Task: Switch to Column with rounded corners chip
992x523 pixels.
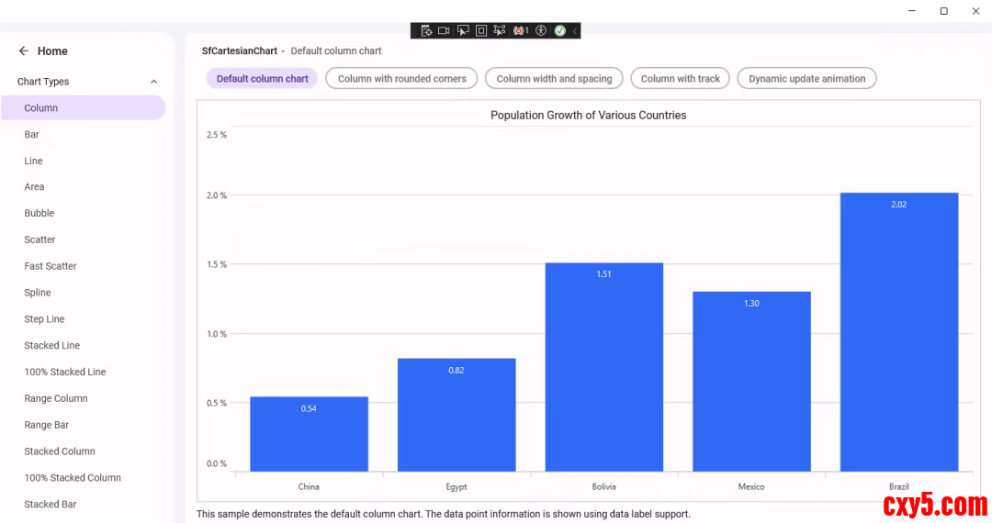Action: (x=401, y=79)
